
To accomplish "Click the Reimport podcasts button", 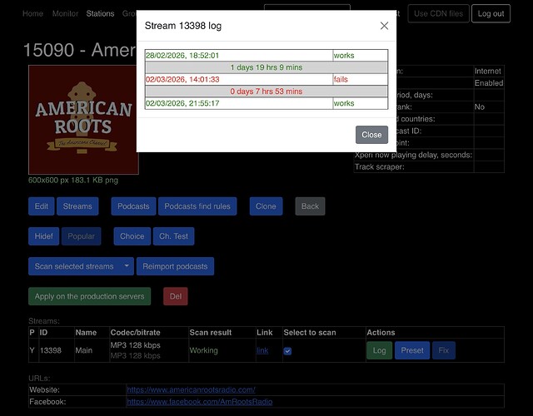I will pos(175,266).
